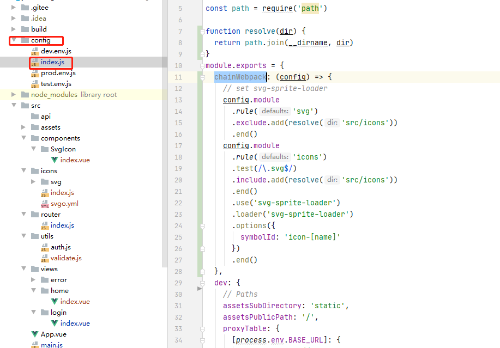Click validate.js JS file icon

click(45, 258)
